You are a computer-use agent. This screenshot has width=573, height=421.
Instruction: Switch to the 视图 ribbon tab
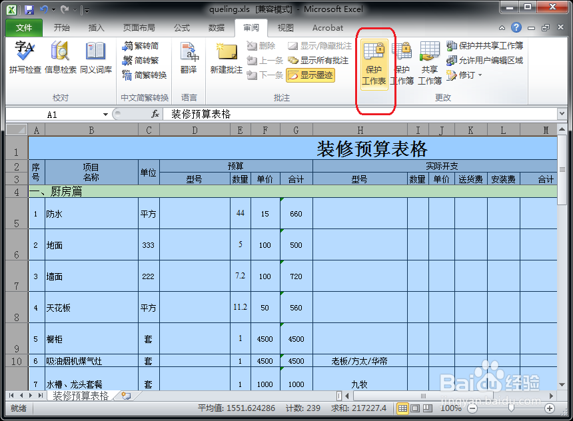pyautogui.click(x=286, y=28)
